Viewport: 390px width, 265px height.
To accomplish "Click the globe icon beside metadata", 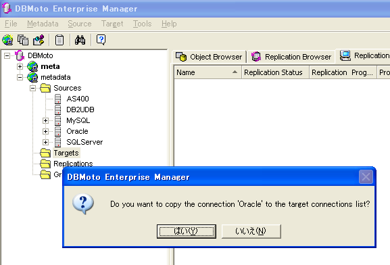I will 32,77.
